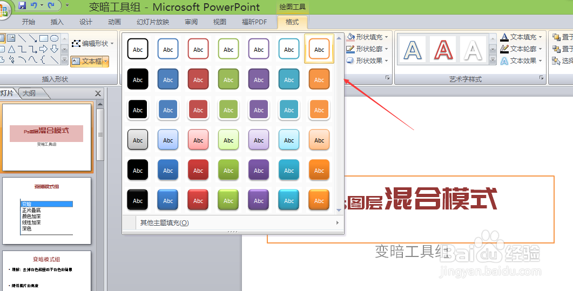Select the right block arrow shape
The image size is (573, 291).
coord(44,49)
